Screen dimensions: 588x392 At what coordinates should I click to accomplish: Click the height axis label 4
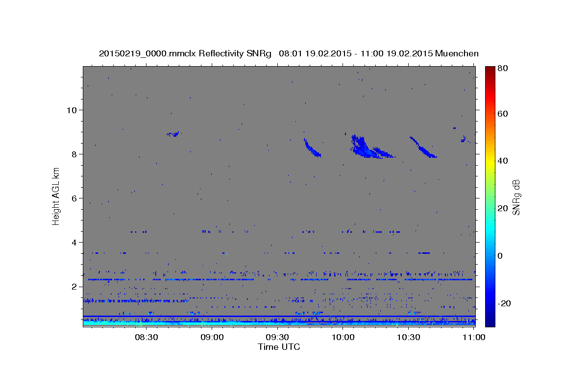74,242
